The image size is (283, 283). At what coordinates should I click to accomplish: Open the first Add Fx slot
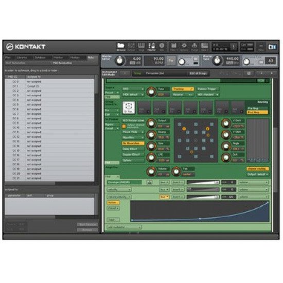144,108
